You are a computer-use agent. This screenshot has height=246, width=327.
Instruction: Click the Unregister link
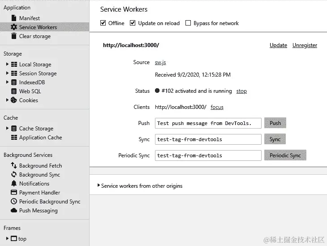click(305, 45)
